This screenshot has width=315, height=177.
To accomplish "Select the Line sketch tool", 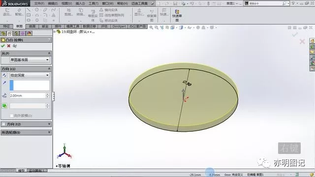I will (29, 10).
